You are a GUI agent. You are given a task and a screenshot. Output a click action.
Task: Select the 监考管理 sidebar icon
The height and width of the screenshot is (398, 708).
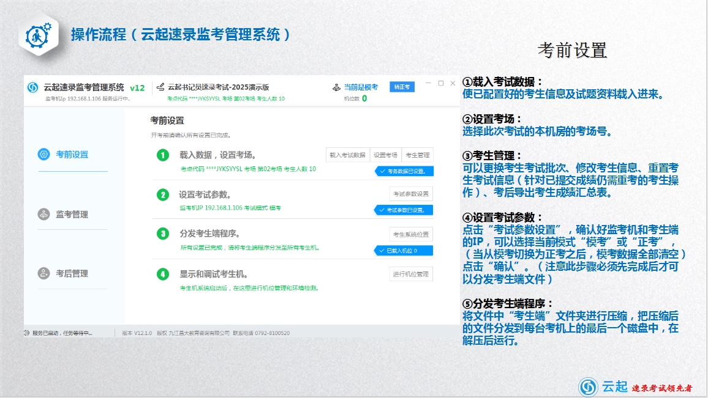click(44, 214)
